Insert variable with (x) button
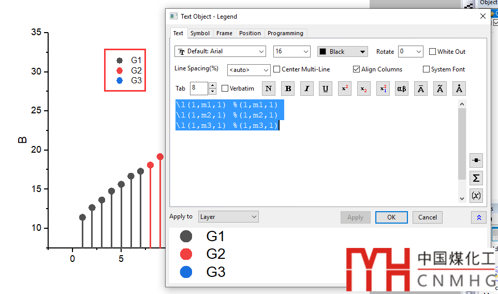 (476, 195)
